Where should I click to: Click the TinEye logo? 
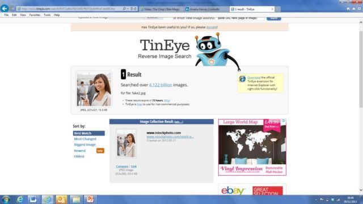point(164,49)
